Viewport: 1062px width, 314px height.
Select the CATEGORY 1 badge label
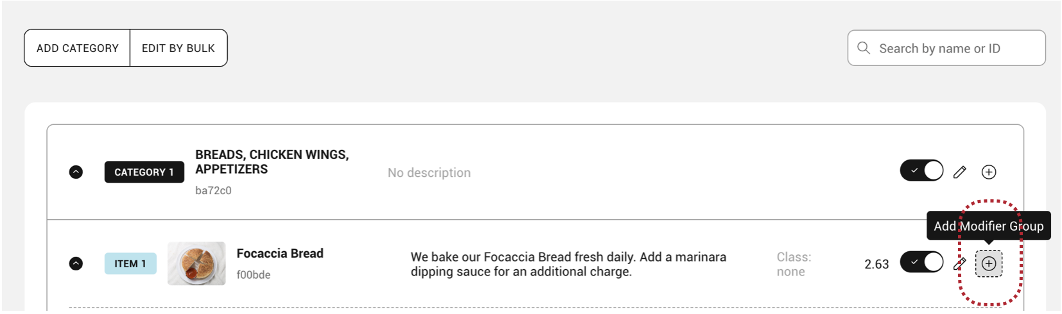click(x=144, y=172)
